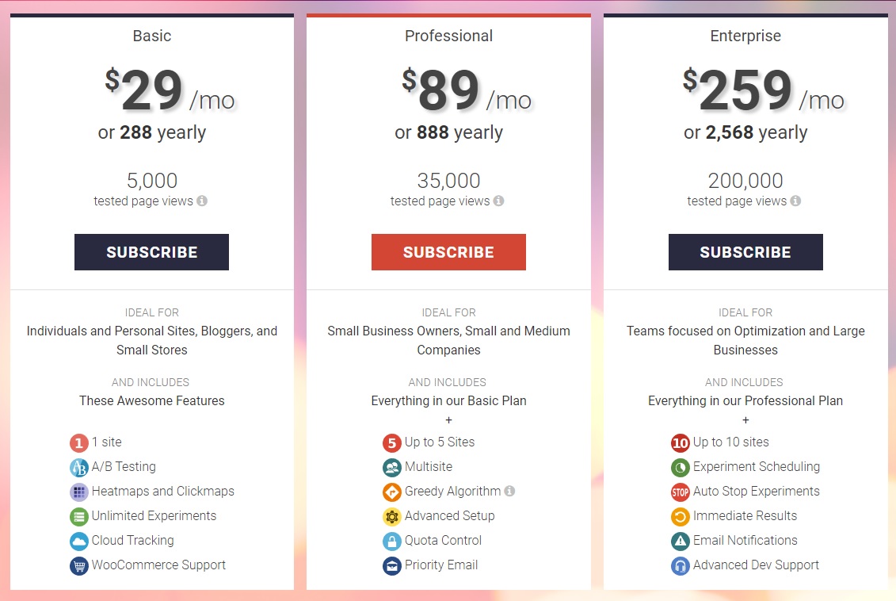Click the Immediate Results feature icon
The width and height of the screenshot is (896, 601).
(x=680, y=516)
